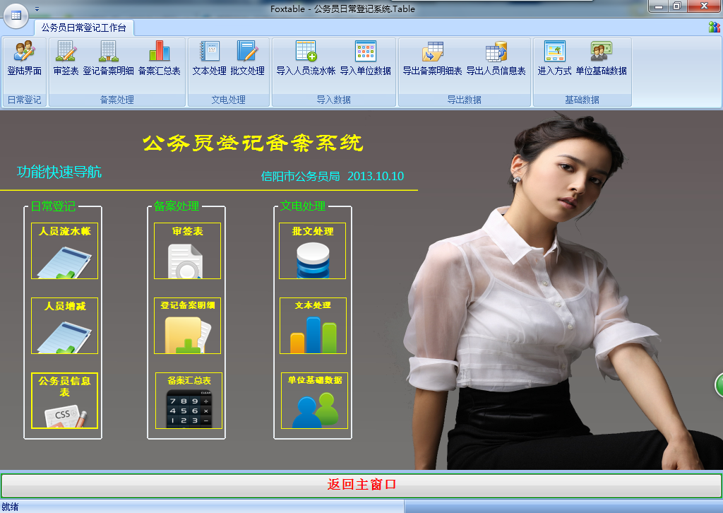Open the 人员增减 navigation tile
The width and height of the screenshot is (723, 513).
point(64,326)
